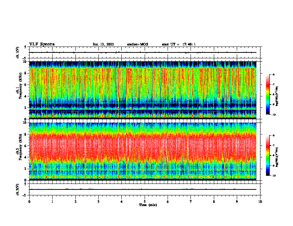Click time axis tick label "4"
This screenshot has width=293, height=226.
(122, 202)
